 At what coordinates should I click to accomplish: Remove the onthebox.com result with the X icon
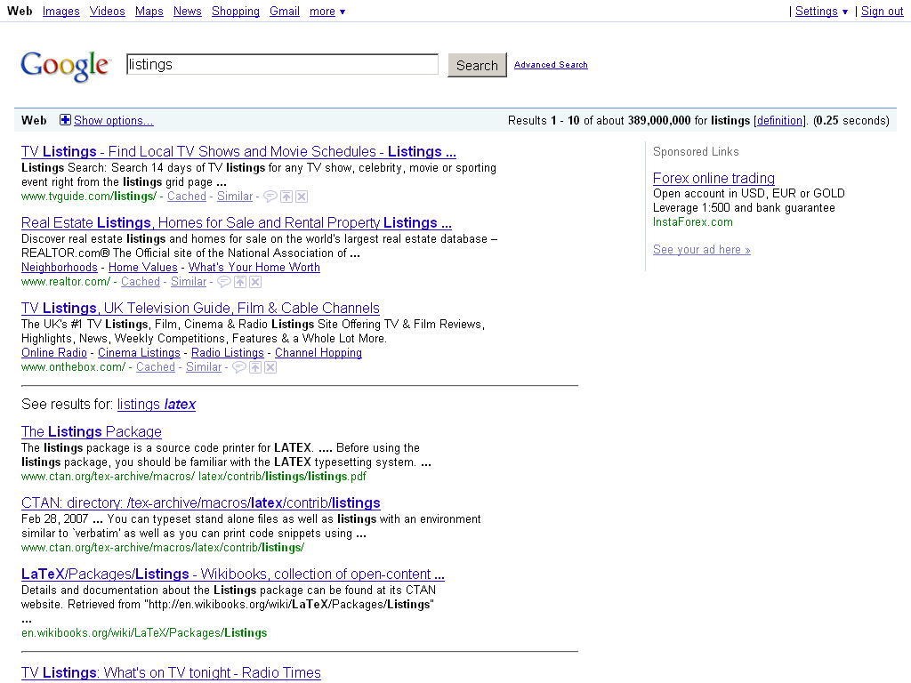pos(270,367)
